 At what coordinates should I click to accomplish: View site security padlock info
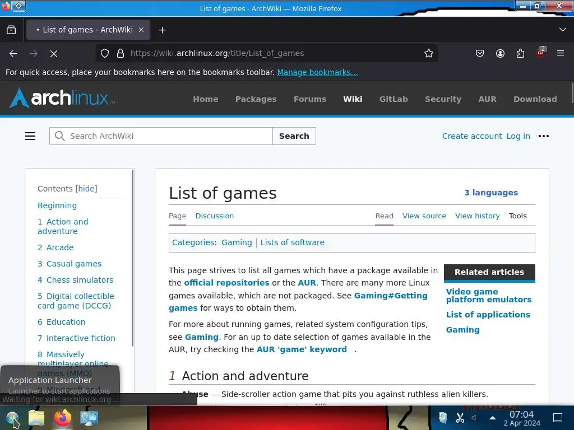coord(121,53)
